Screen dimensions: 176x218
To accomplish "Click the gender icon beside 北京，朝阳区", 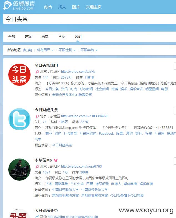I will coord(37,167).
